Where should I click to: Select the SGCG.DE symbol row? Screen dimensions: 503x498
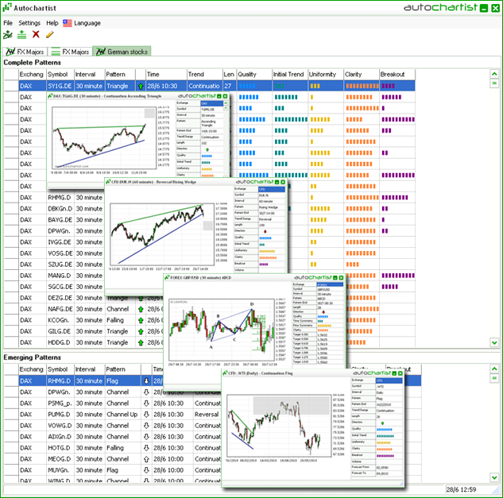click(x=60, y=287)
